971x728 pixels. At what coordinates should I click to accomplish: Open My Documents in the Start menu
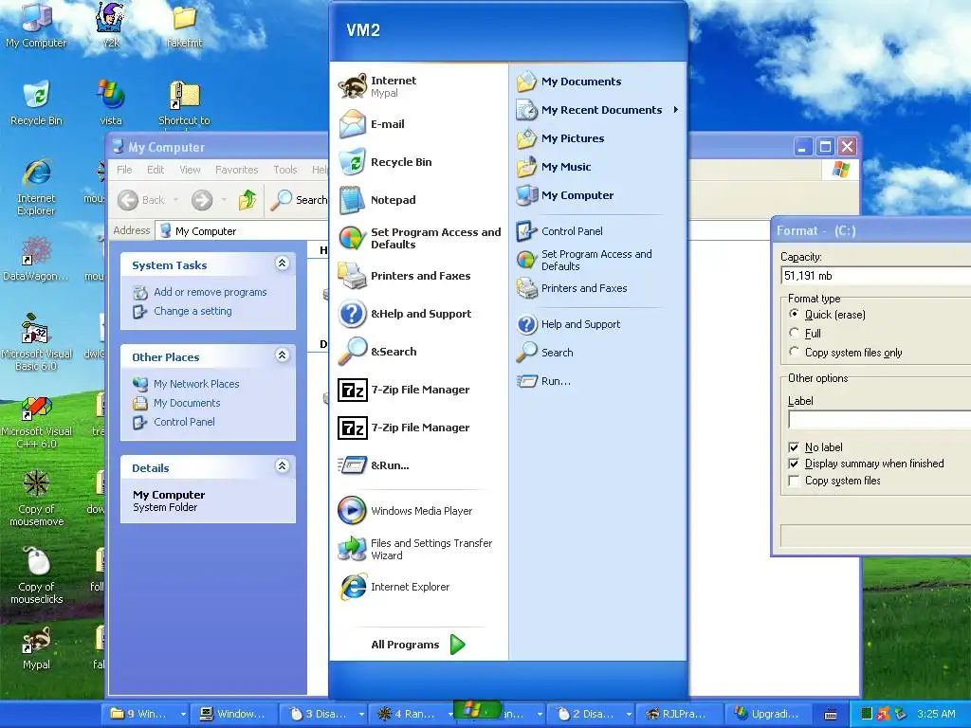(597, 82)
